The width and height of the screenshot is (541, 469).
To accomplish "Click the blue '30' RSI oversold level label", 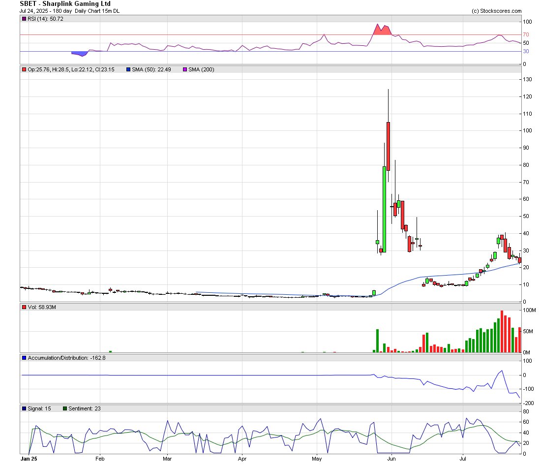I will coord(526,51).
